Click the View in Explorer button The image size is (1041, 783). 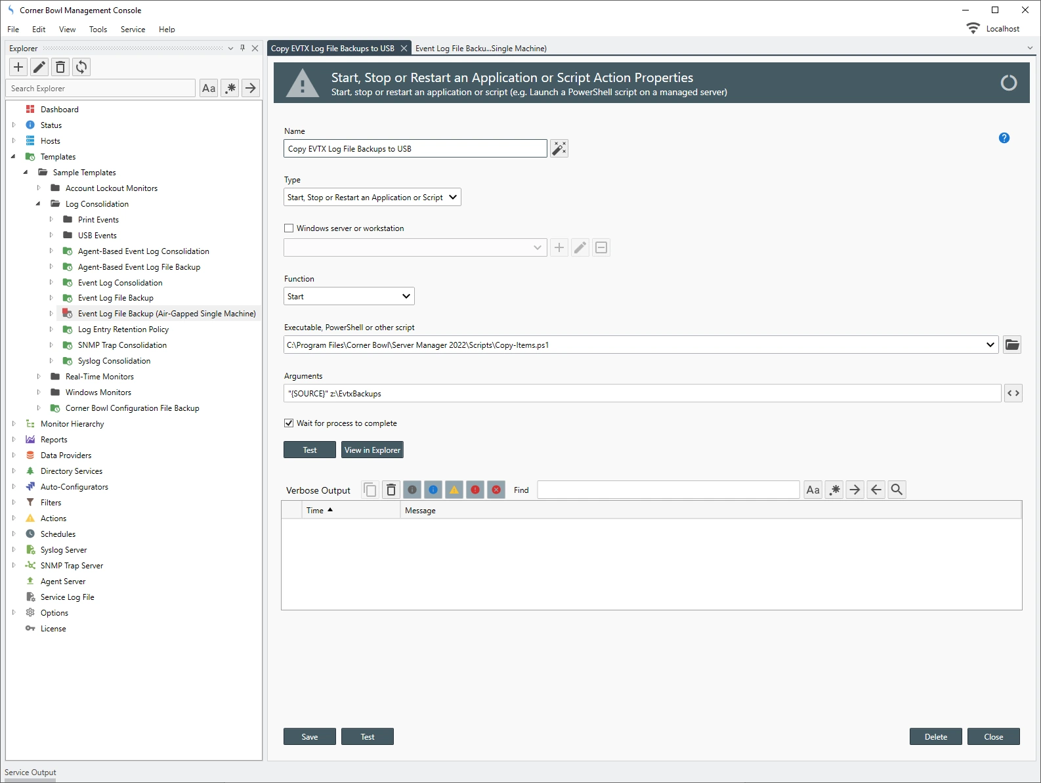(x=372, y=450)
